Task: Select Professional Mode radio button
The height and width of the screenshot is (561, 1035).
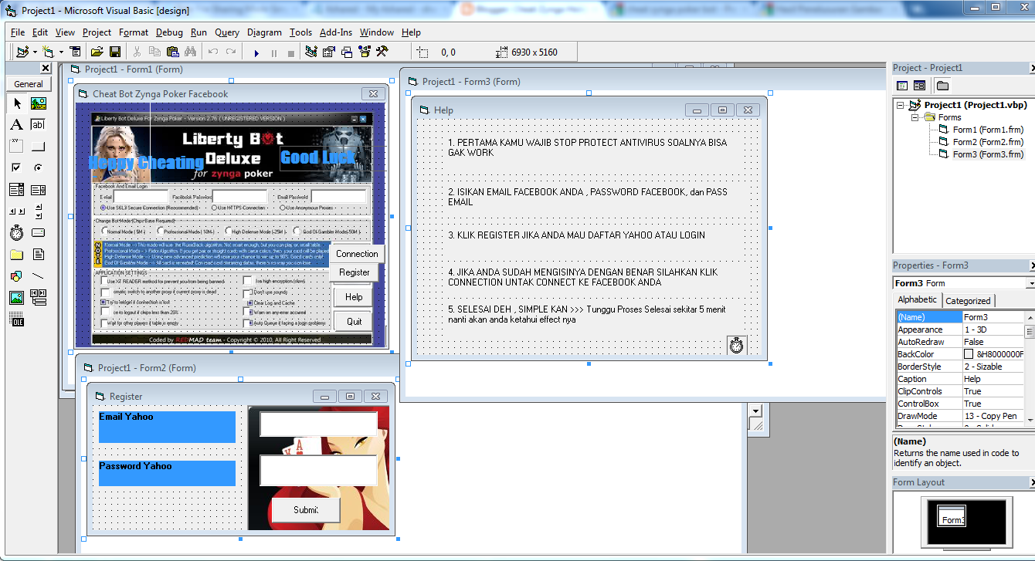Action: tap(160, 231)
